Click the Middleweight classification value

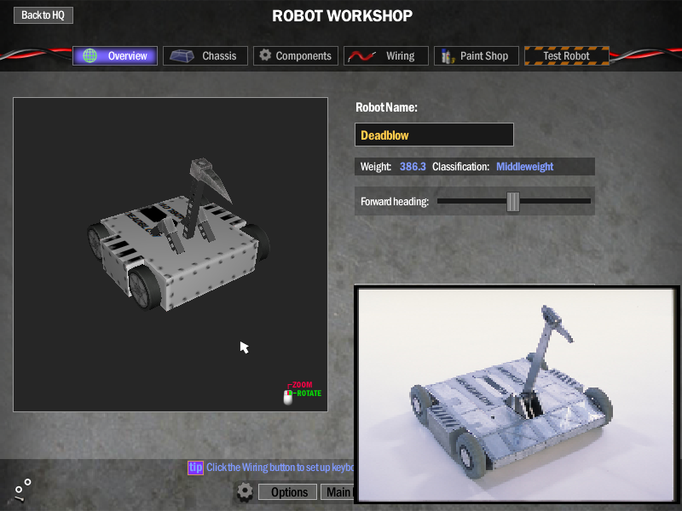[524, 167]
